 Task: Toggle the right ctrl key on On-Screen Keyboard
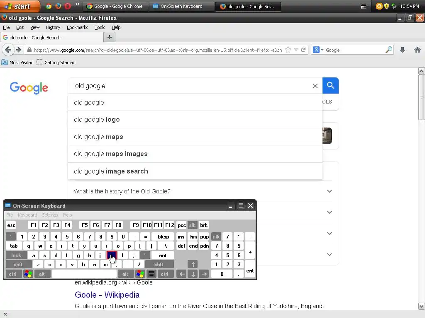pyautogui.click(x=165, y=274)
